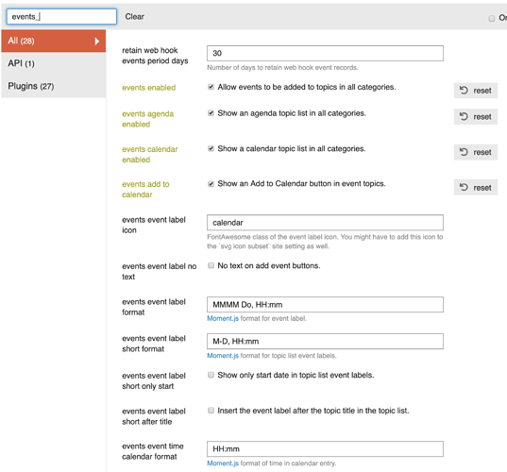
Task: Click the 'events agenda enabled' setting name
Action: pyautogui.click(x=148, y=119)
